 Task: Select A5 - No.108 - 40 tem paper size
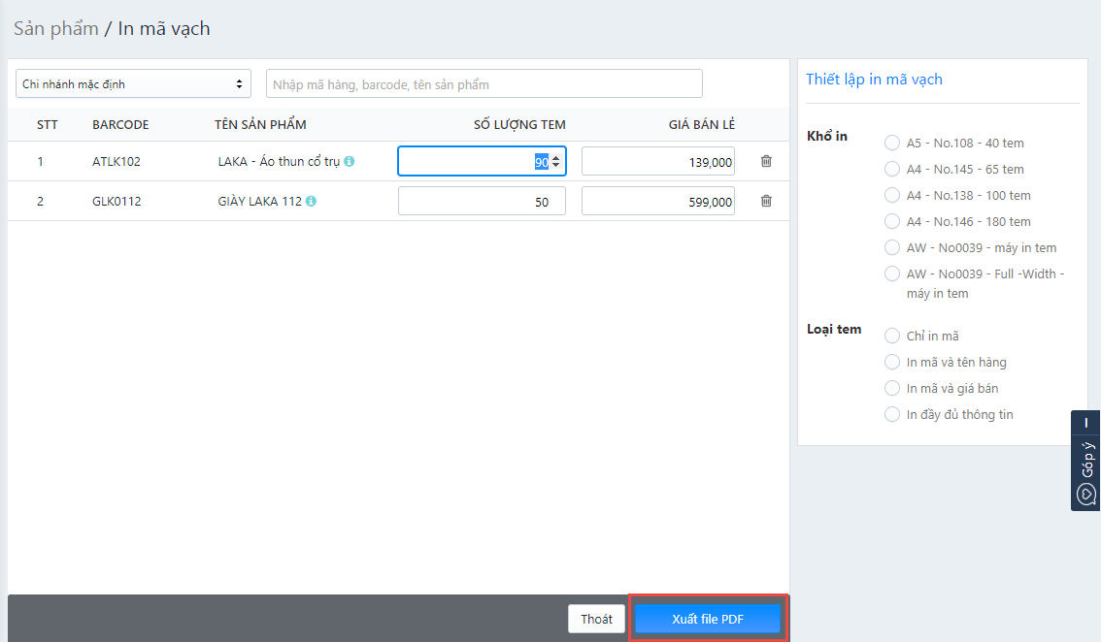tap(892, 143)
